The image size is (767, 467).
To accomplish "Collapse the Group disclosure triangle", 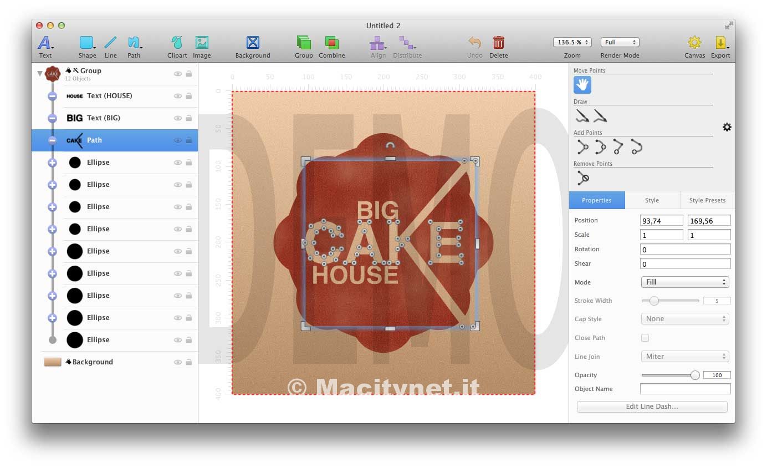I will tap(39, 73).
